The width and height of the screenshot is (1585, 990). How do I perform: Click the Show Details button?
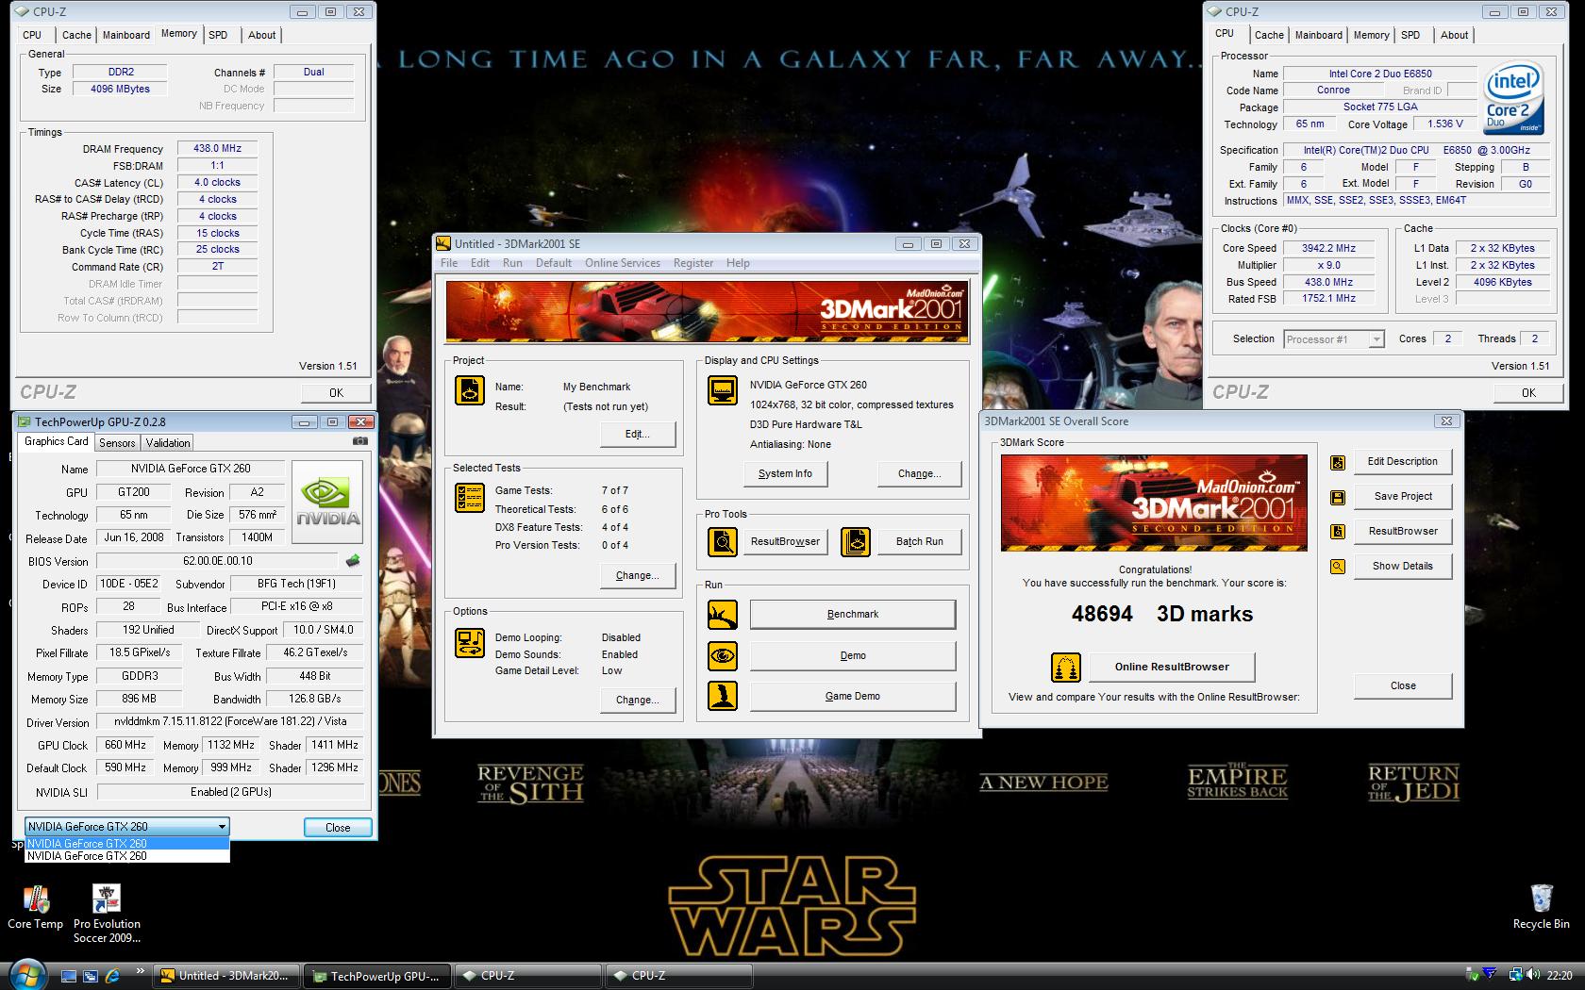(1402, 567)
